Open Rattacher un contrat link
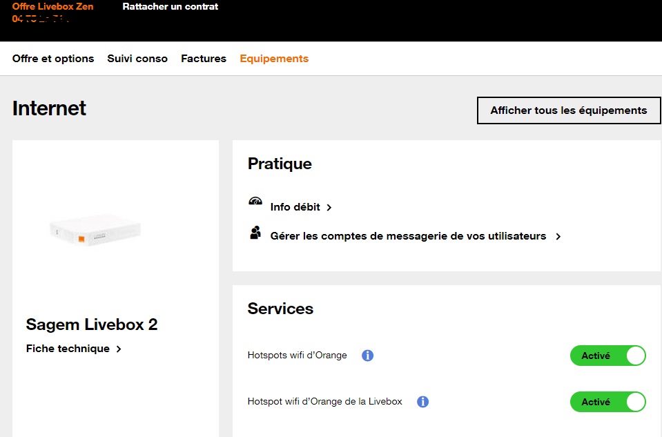This screenshot has width=662, height=437. pos(171,7)
